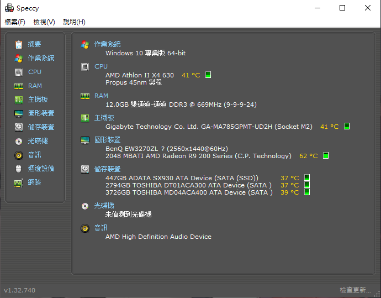Click the 主機板 motherboard icon in sidebar
This screenshot has height=298, width=381.
pos(19,100)
